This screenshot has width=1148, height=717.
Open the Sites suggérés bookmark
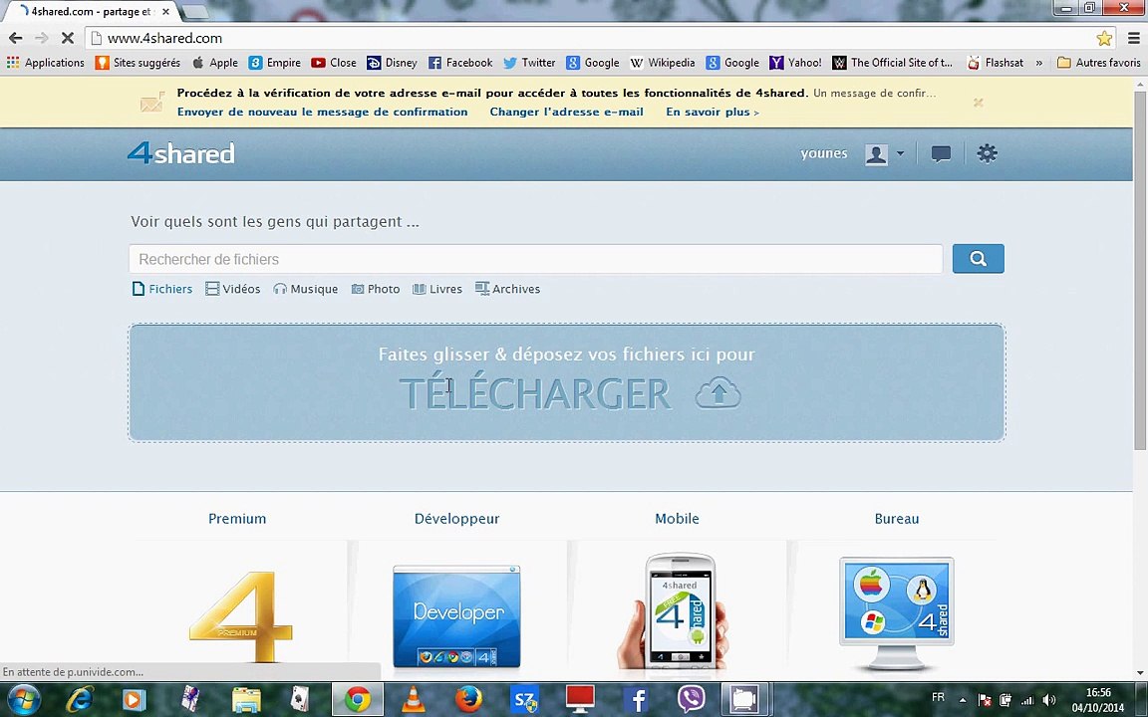pos(138,63)
